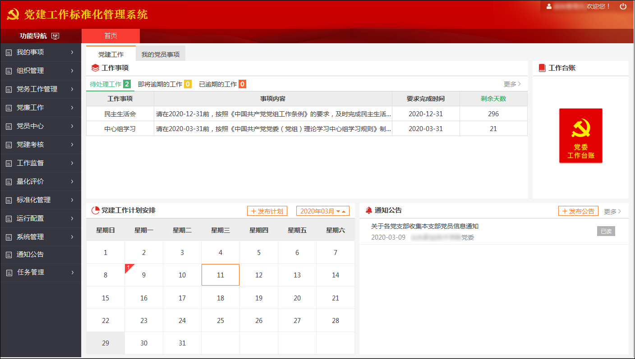
Task: Expand 组织管理 chevron arrow
Action: (x=72, y=71)
